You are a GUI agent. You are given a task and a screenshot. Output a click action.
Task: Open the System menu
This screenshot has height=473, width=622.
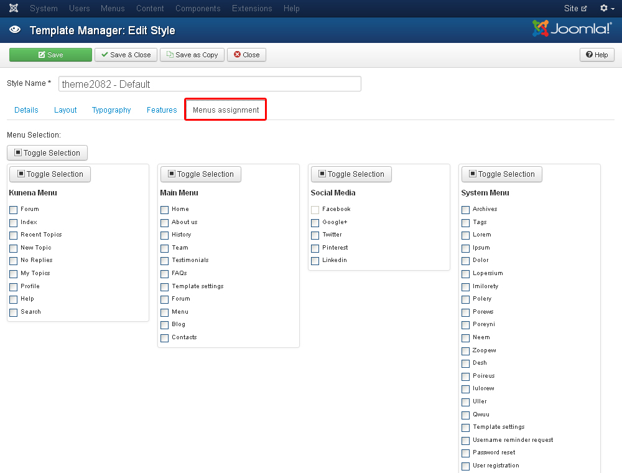[44, 8]
